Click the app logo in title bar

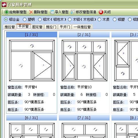(4, 5)
